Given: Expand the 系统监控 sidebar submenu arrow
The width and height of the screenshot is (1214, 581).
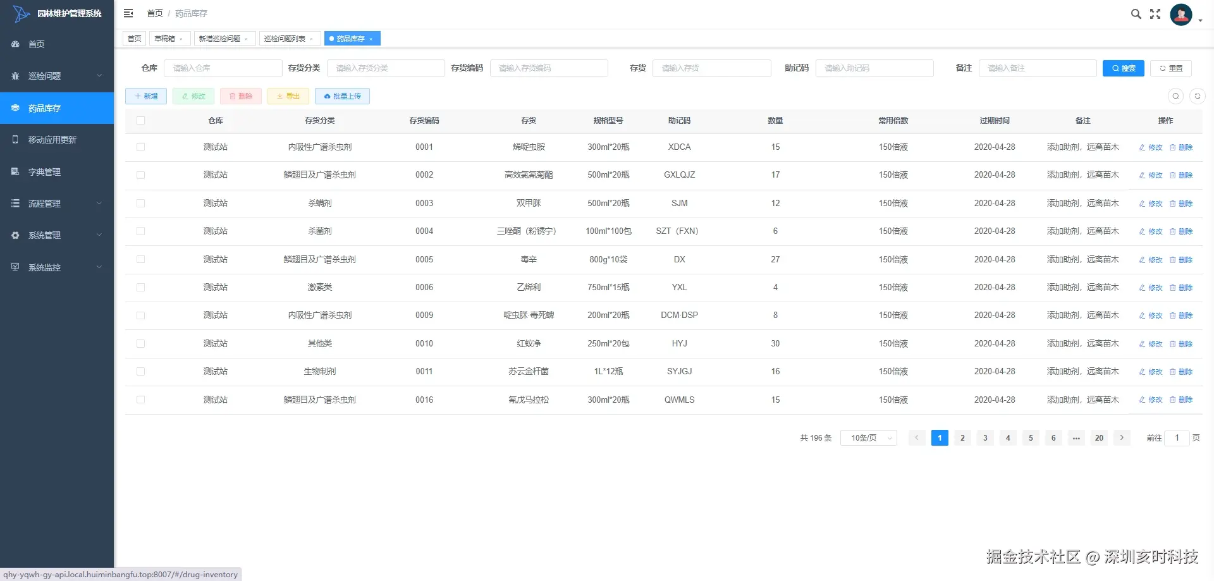Looking at the screenshot, I should pyautogui.click(x=99, y=267).
